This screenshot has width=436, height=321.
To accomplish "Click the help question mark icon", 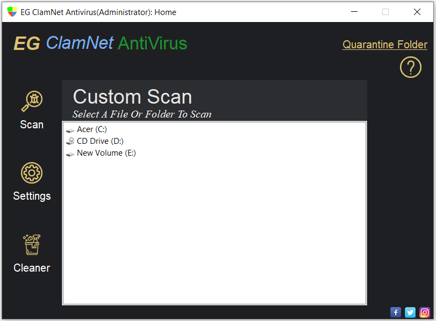I will (x=410, y=67).
